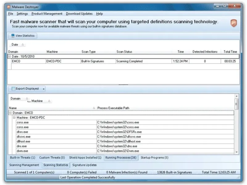This screenshot has height=185, width=247.
Task: Open the Product Management menu
Action: [47, 14]
